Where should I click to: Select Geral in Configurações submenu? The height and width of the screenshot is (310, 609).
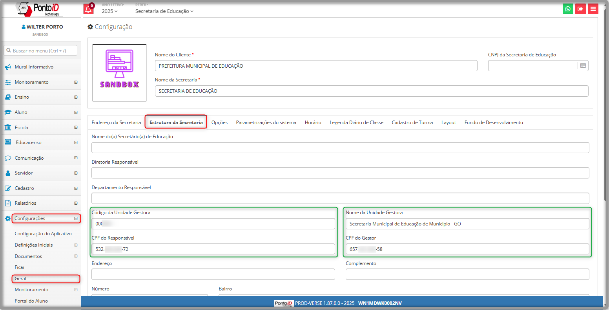click(20, 279)
